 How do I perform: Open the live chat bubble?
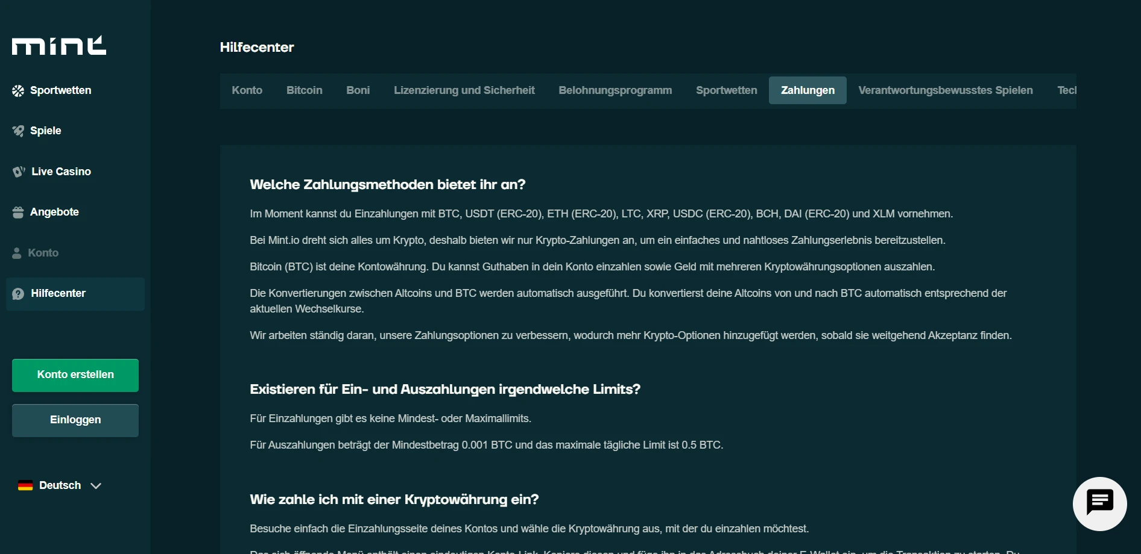[1099, 503]
